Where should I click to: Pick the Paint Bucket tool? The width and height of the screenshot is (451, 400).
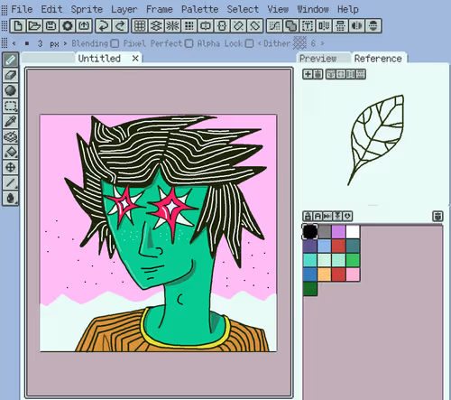(11, 152)
